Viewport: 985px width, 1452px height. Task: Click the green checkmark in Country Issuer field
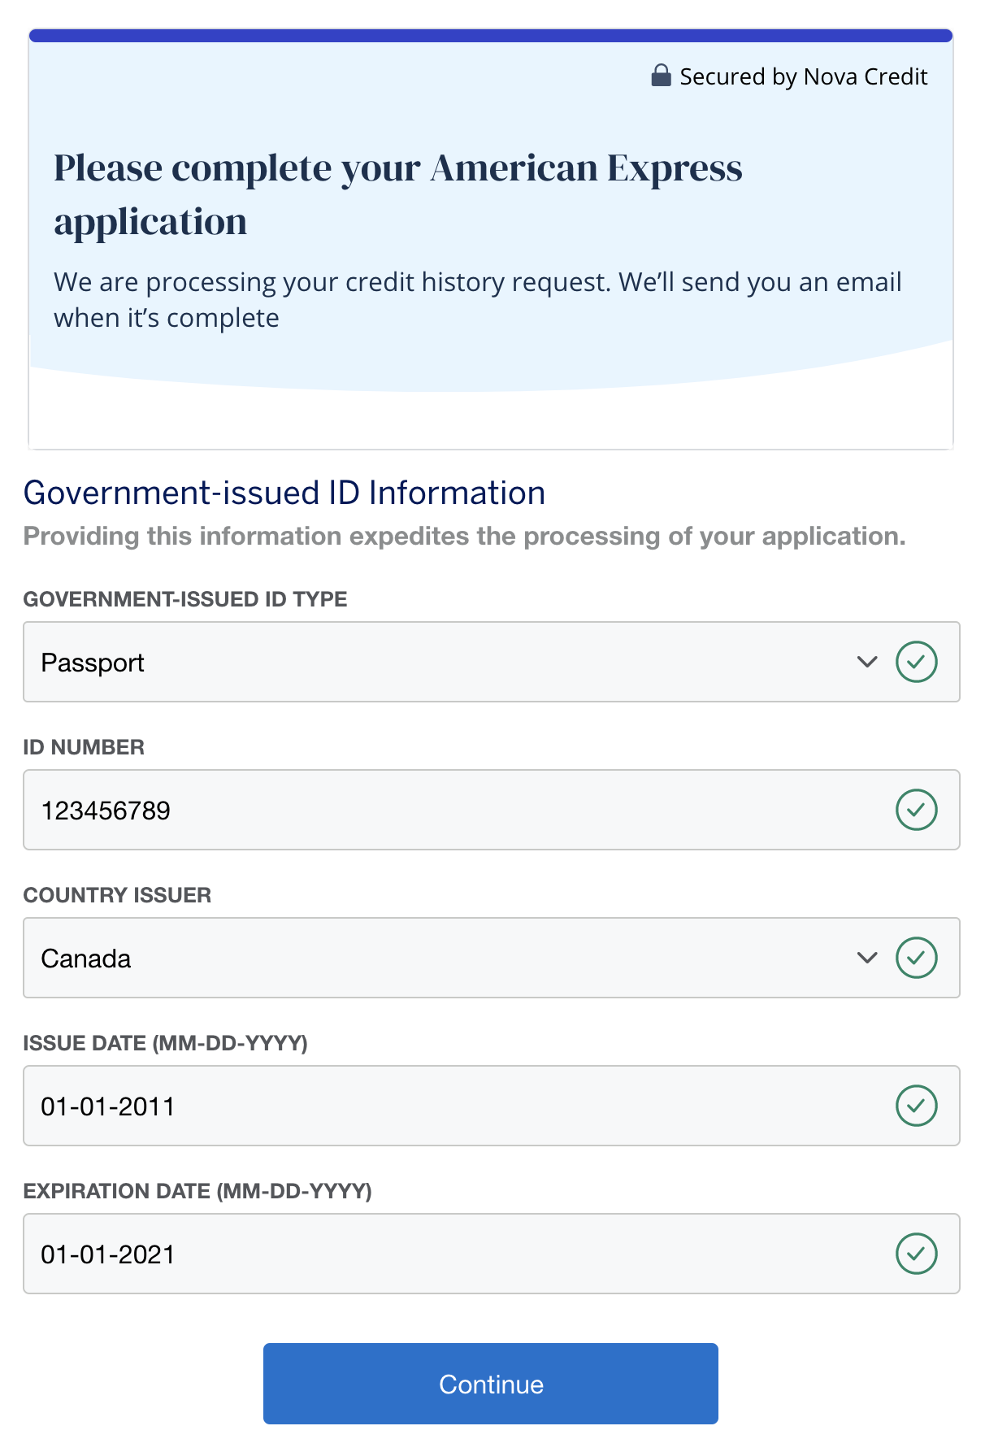[x=916, y=958]
